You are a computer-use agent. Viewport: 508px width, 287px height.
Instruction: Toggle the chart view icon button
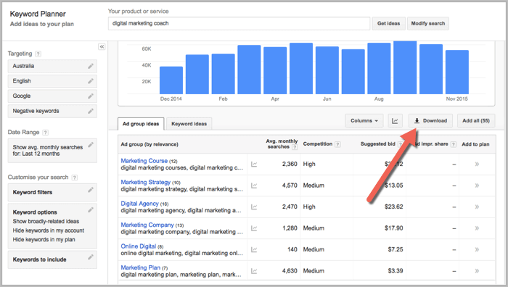point(395,121)
